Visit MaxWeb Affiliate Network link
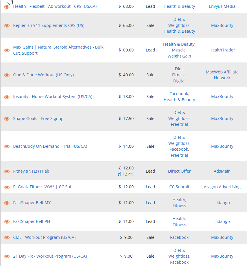Viewport: 247px width, 266px height. (222, 75)
